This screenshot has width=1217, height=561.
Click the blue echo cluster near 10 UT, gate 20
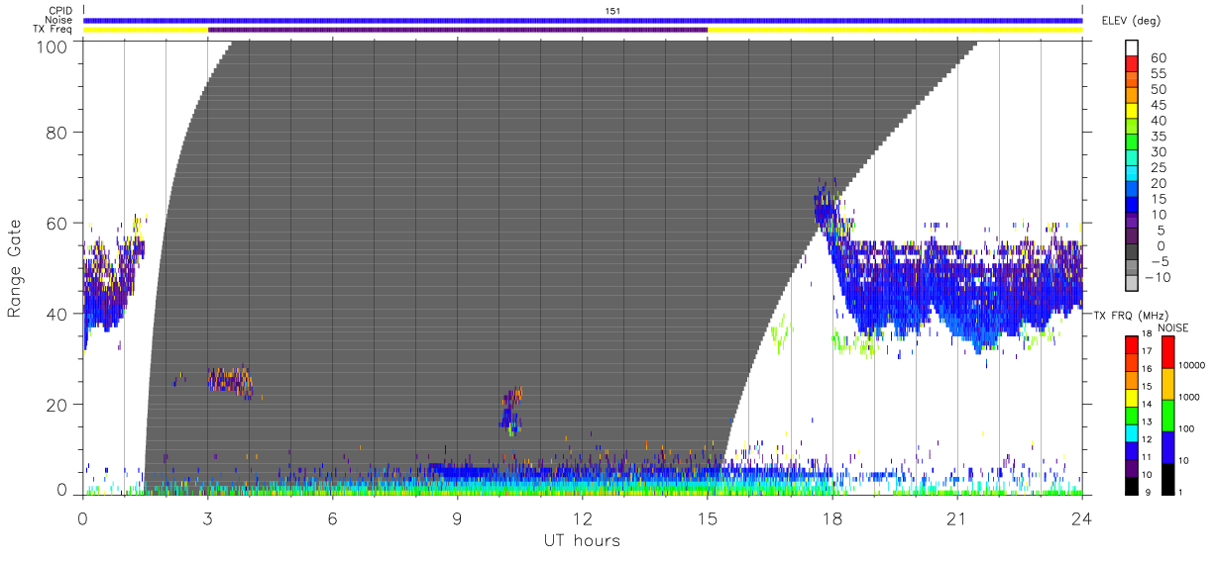(x=510, y=412)
